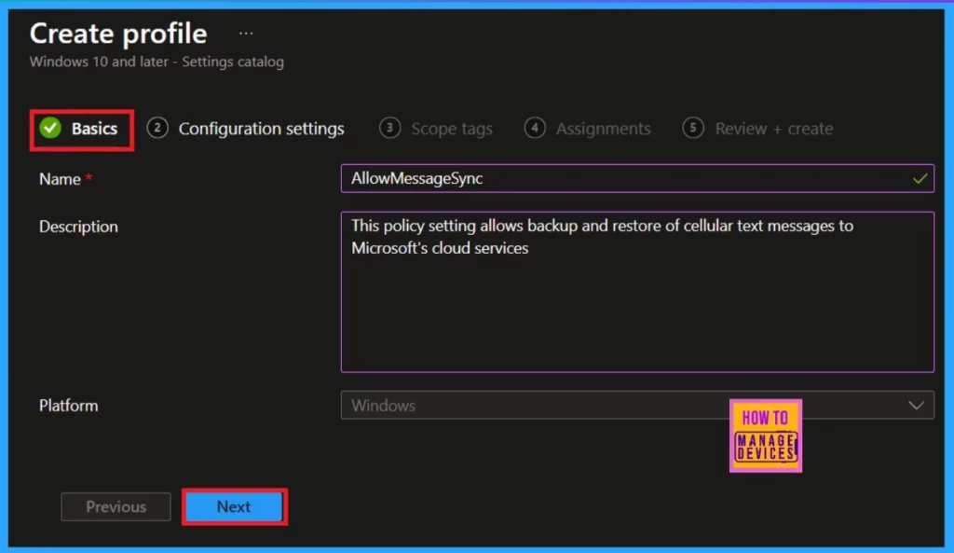Click the step 2 circle icon
The image size is (954, 553).
157,128
